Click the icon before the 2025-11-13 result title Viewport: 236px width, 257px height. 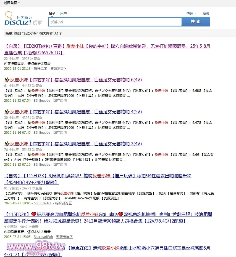click(x=7, y=144)
